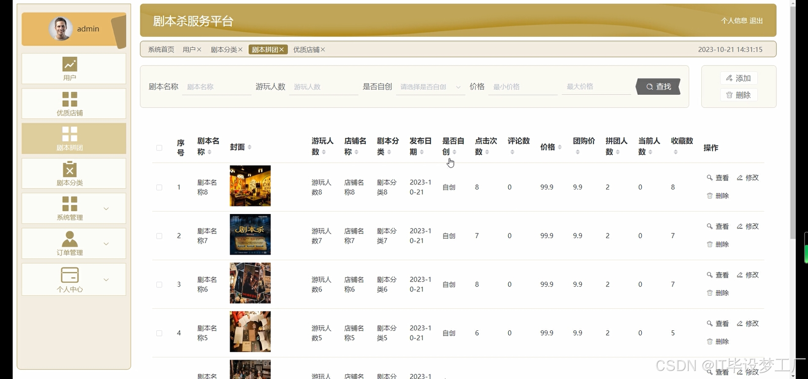The width and height of the screenshot is (808, 379).
Task: Expand the 个人中心 menu arrow
Action: 106,280
